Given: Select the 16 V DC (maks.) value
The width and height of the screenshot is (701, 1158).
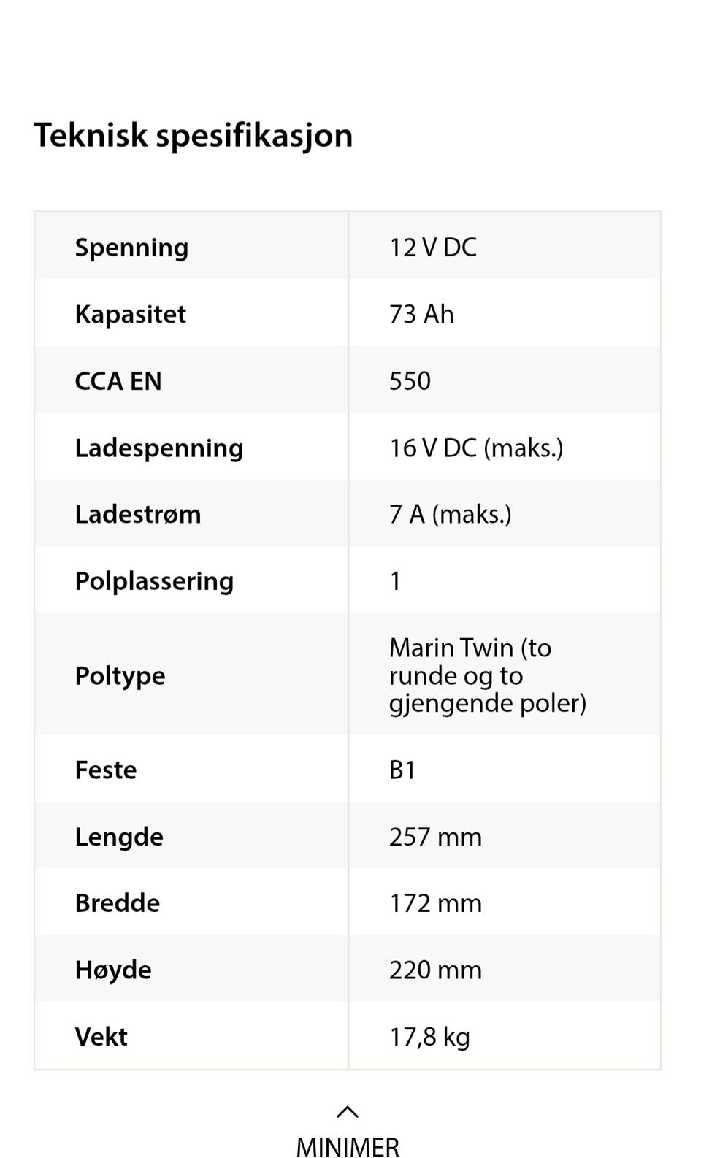Looking at the screenshot, I should click(x=476, y=448).
